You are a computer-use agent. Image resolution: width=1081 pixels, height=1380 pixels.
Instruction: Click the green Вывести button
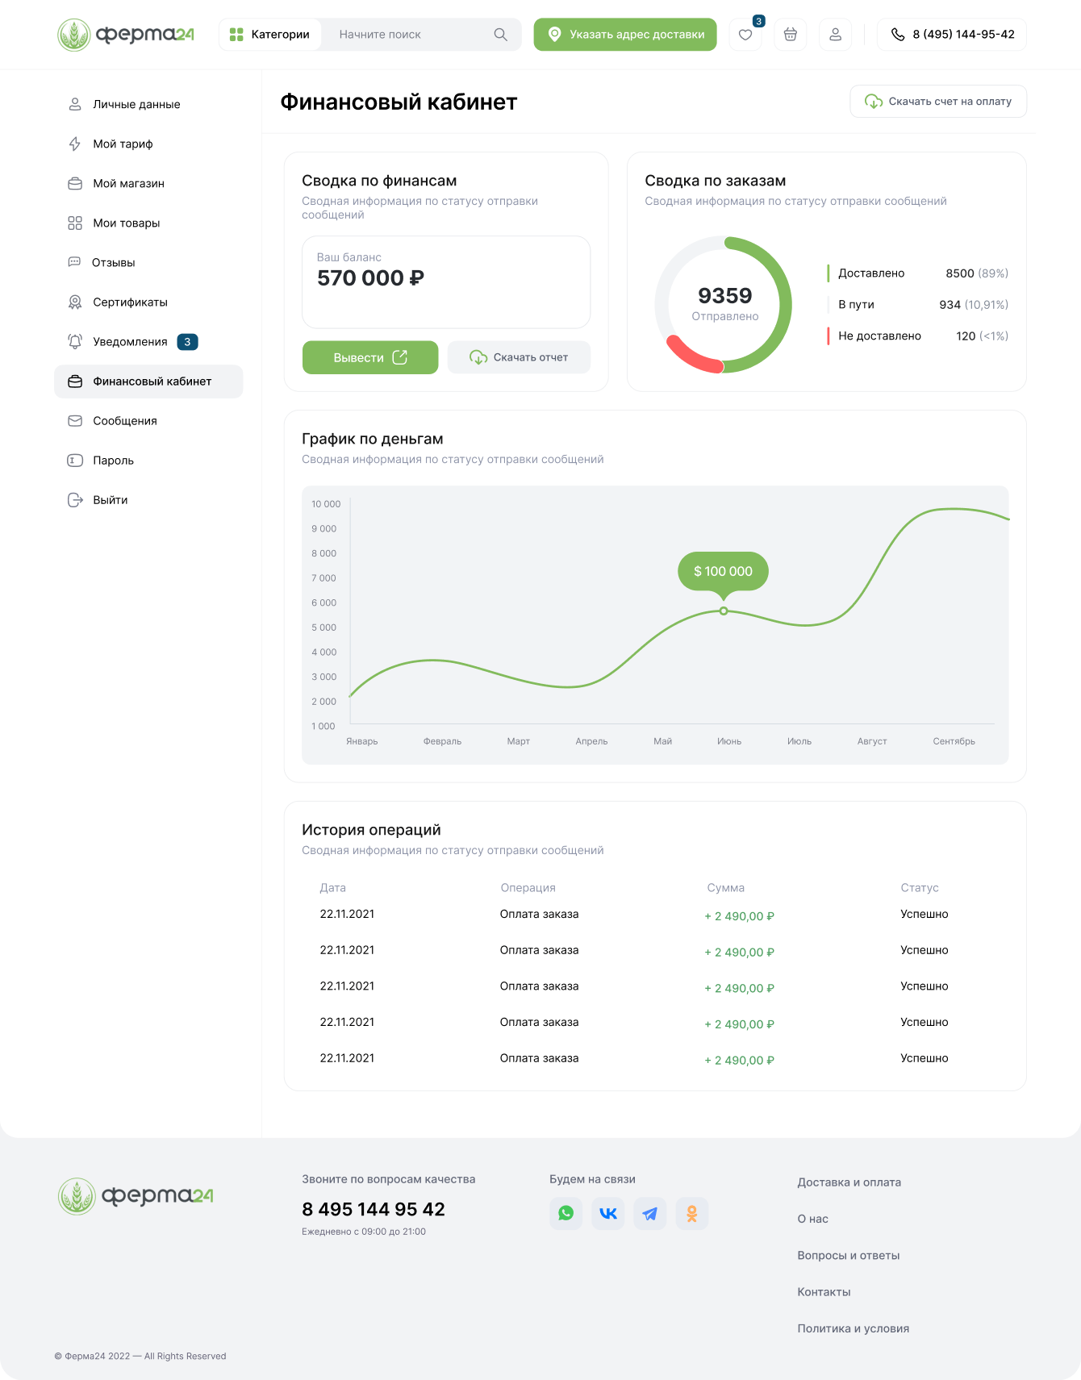tap(370, 357)
